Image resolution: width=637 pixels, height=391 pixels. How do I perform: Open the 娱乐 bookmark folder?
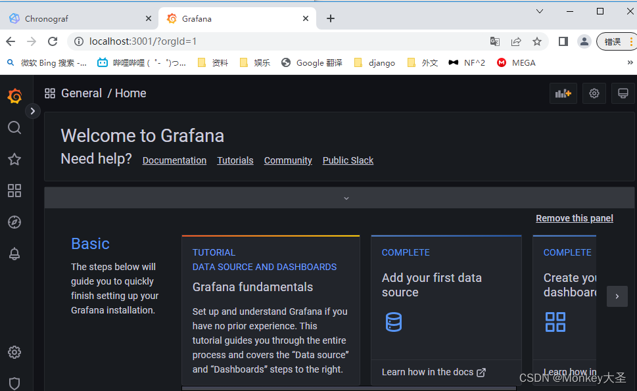[255, 63]
